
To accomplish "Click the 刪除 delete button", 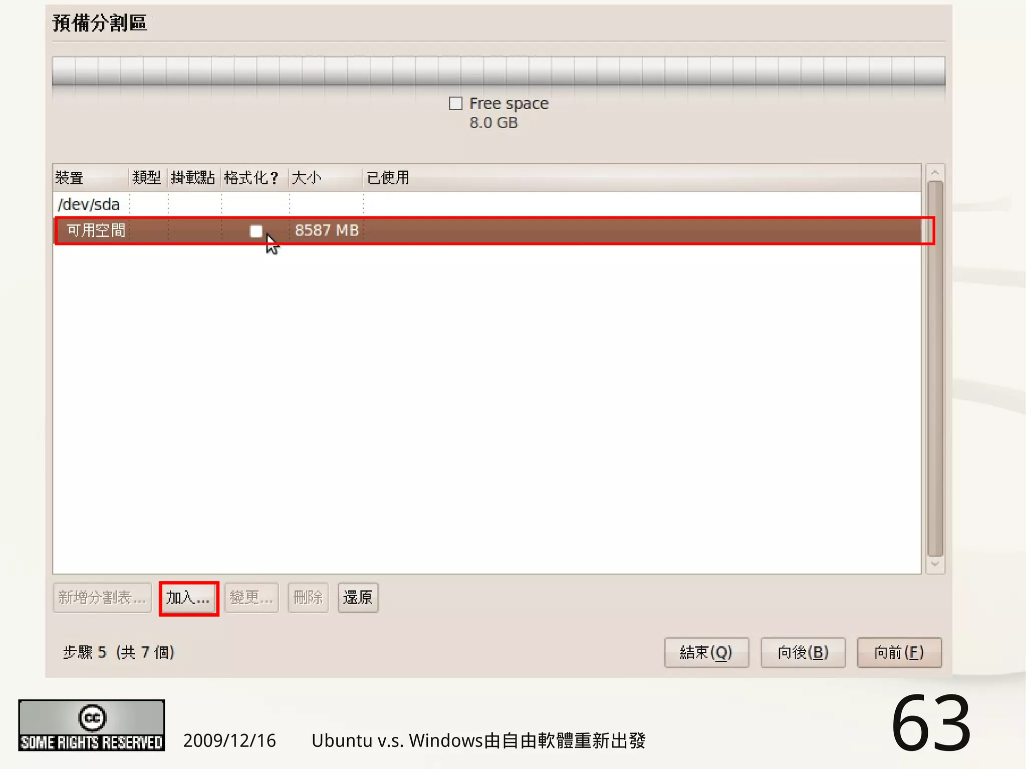I will (x=308, y=598).
